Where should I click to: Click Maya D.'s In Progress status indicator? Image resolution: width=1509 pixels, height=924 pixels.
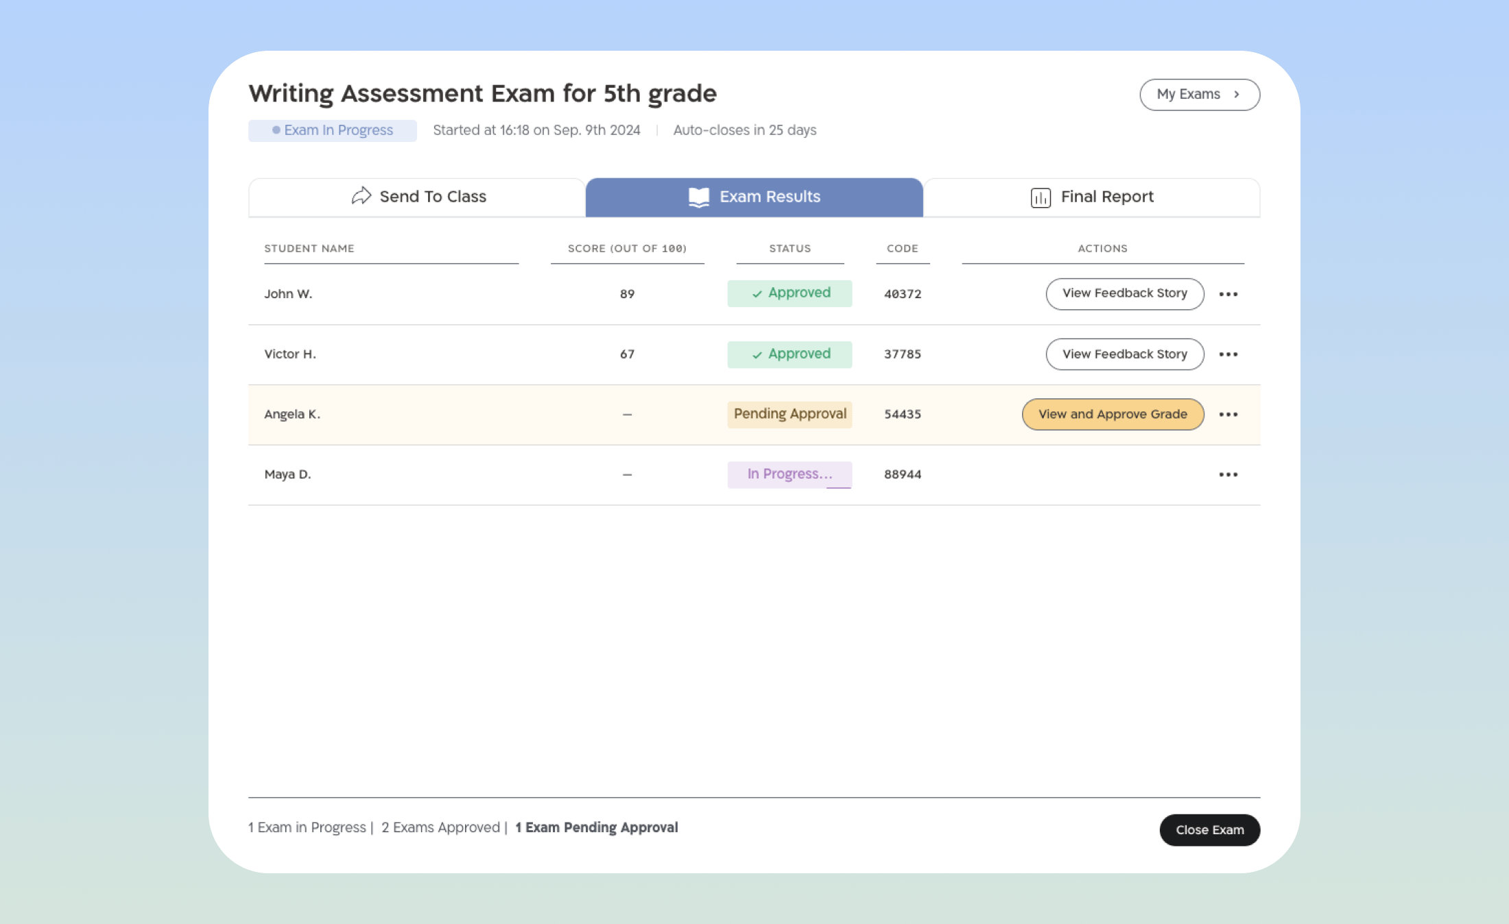coord(789,474)
